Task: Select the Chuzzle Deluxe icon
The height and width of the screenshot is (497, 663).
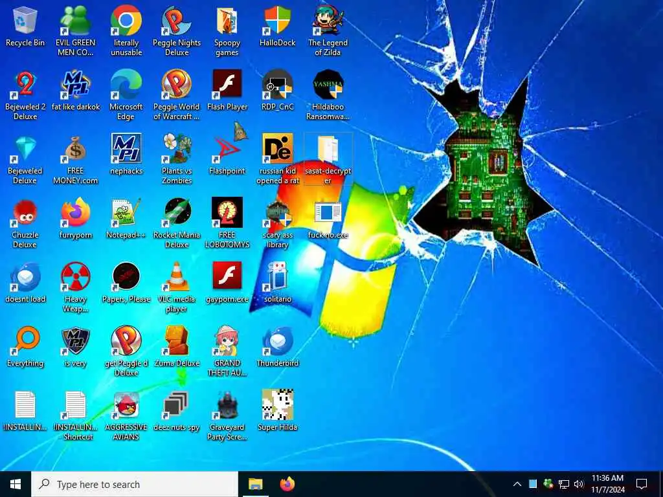Action: pos(25,223)
